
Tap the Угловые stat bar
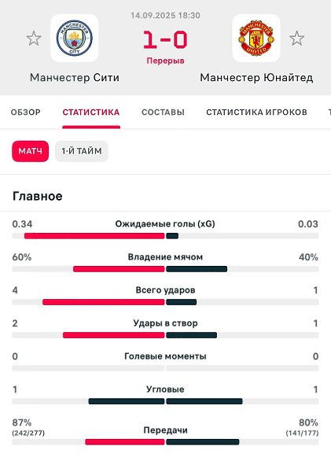pos(165,401)
